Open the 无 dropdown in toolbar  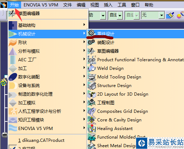(161, 15)
